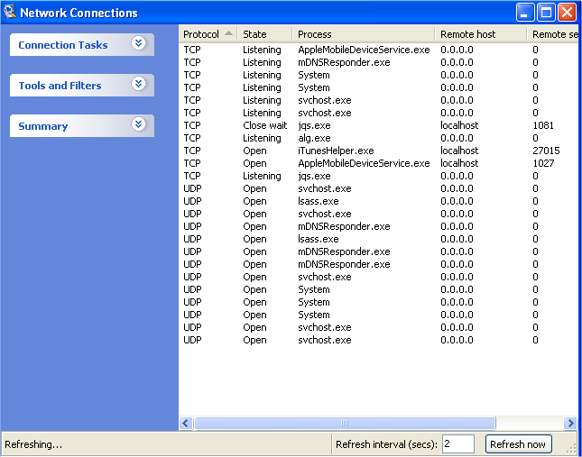Image resolution: width=582 pixels, height=457 pixels.
Task: Sort by the partly cut-off Remote column header
Action: (x=553, y=34)
